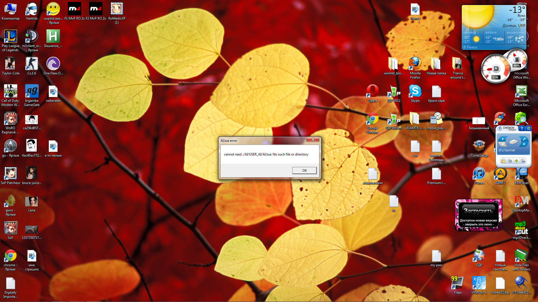Open Saturday (суббота) forecast in weather gadget
Screen dimensions: 538x302
(494, 37)
